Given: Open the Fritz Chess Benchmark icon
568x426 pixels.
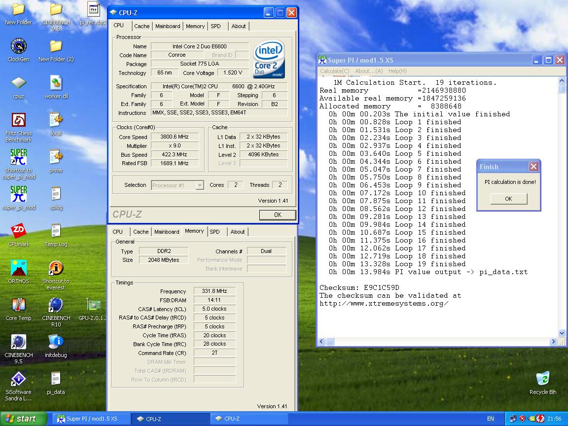Looking at the screenshot, I should (x=18, y=120).
